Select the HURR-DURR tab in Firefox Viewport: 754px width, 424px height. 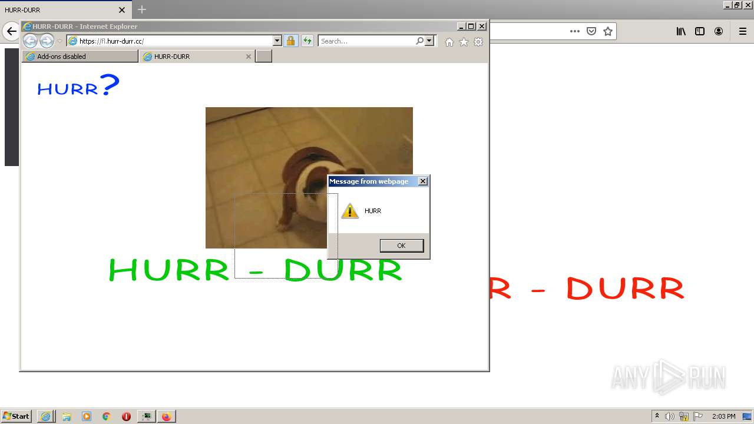coord(65,10)
